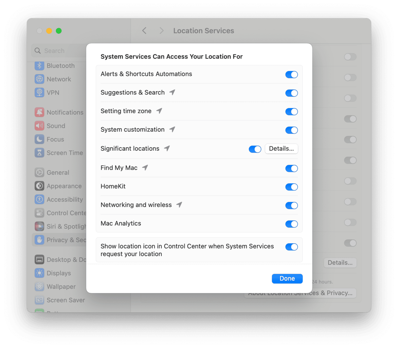
Task: Click the Location Services title
Action: (x=204, y=31)
